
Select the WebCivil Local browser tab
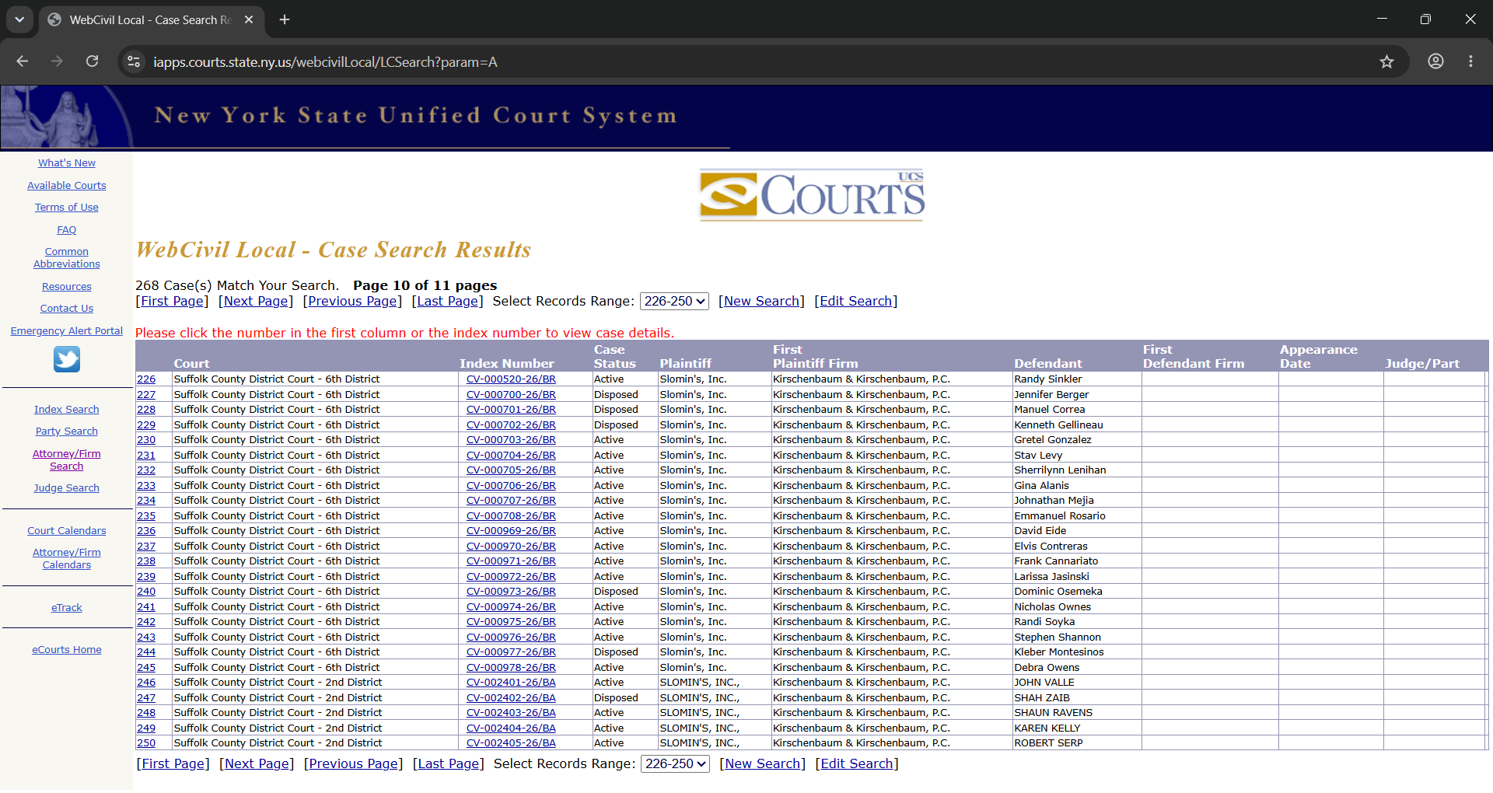coord(151,20)
